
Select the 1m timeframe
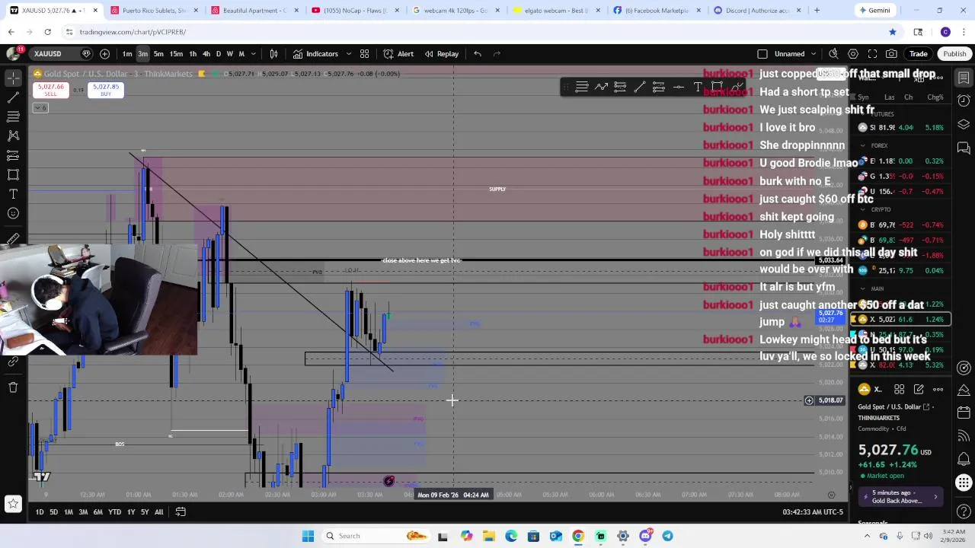(x=127, y=54)
